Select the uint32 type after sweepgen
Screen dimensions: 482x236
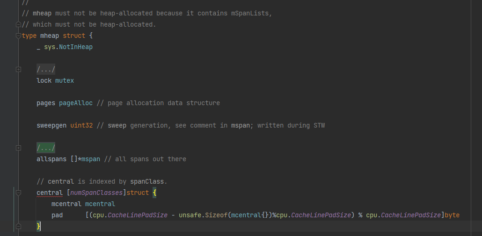(81, 126)
